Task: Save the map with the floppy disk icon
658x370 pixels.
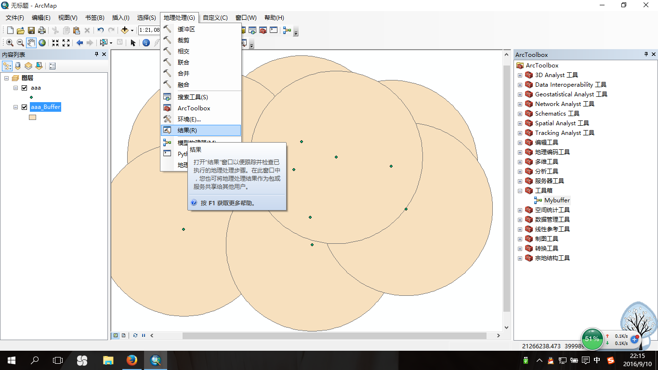Action: (x=31, y=30)
